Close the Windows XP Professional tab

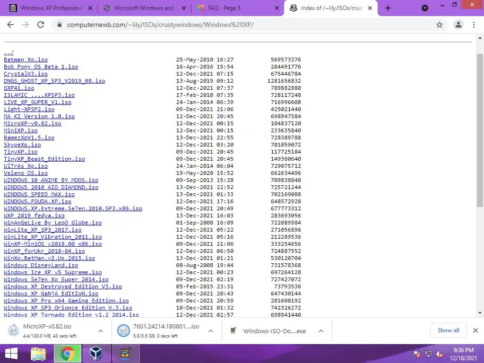90,9
